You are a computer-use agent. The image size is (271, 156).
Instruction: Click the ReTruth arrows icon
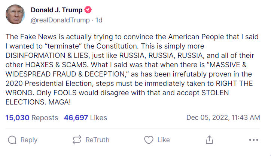coord(77,140)
